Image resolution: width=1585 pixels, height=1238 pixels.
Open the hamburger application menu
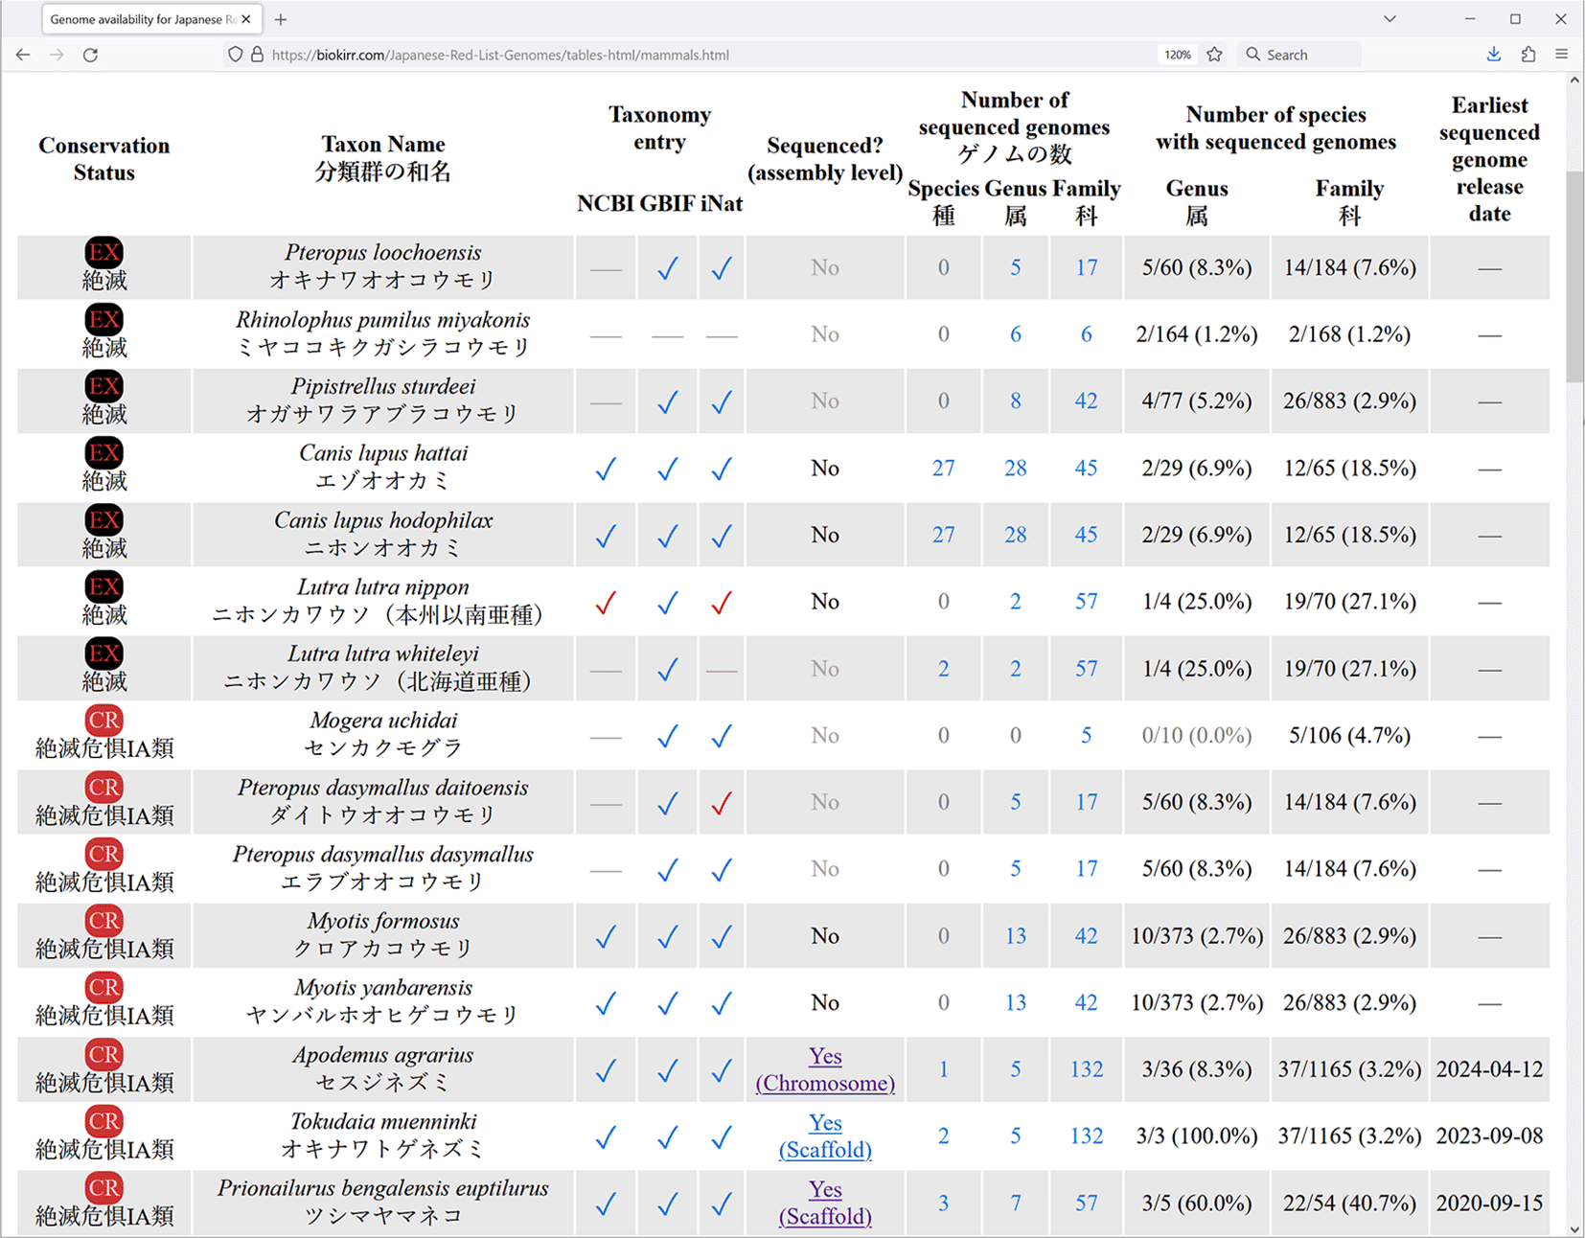click(x=1561, y=55)
